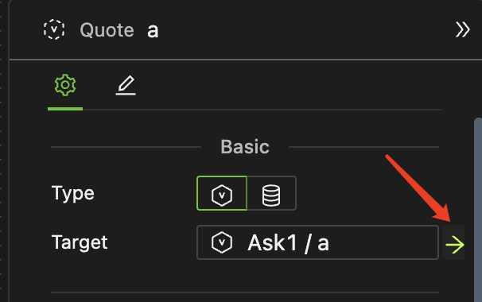Open the gear settings tab
The width and height of the screenshot is (482, 302).
[x=65, y=85]
